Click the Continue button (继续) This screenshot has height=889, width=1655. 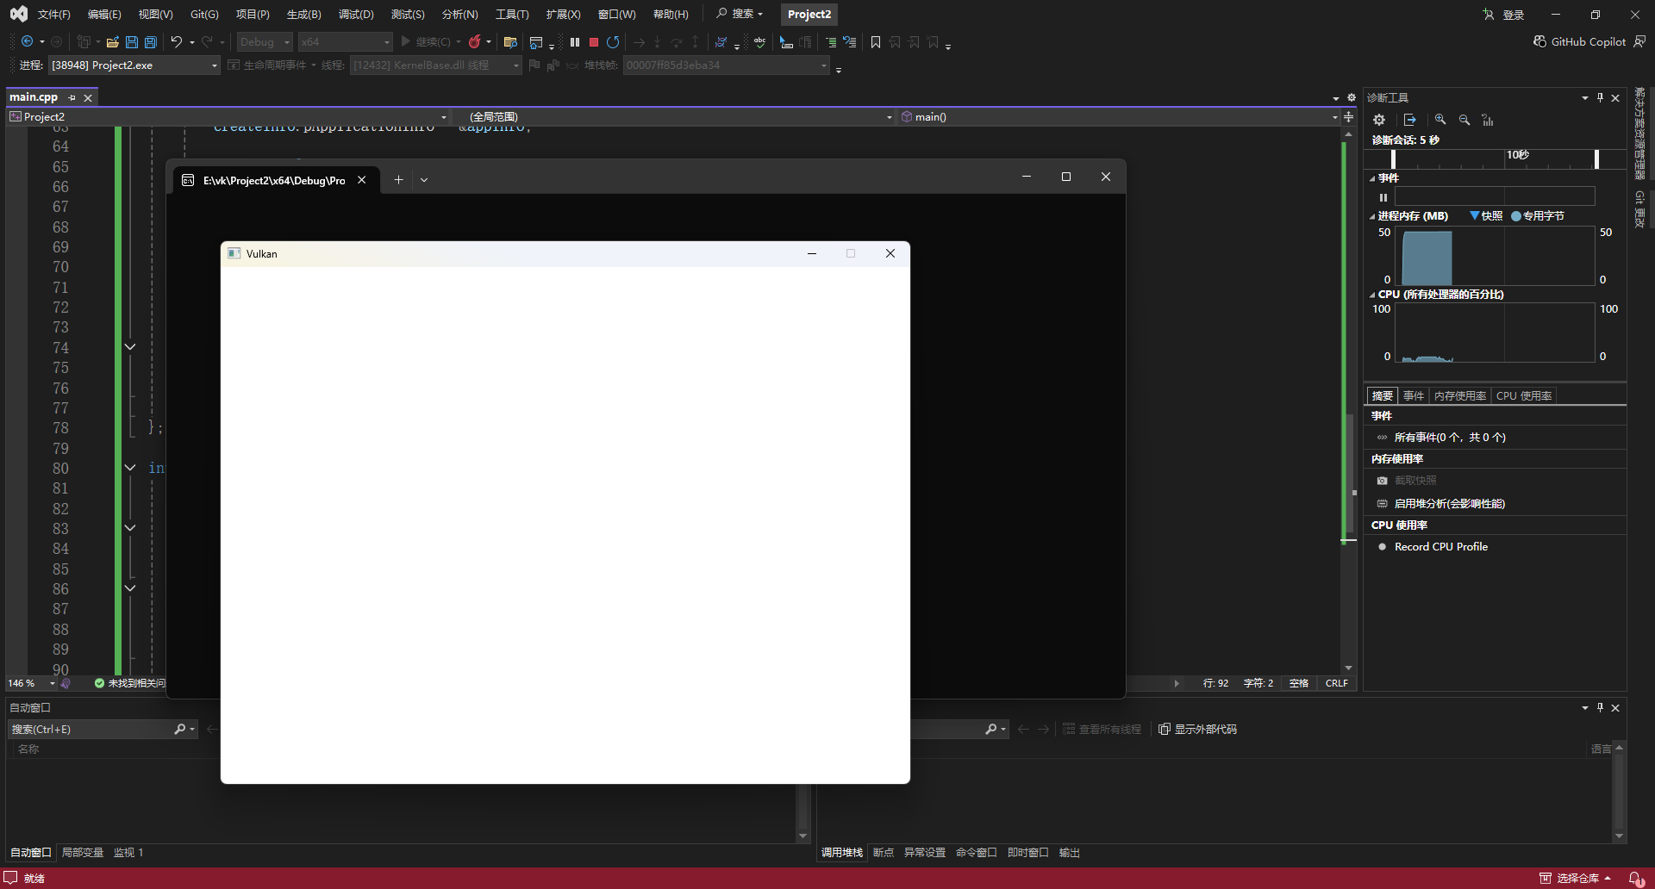(x=426, y=41)
